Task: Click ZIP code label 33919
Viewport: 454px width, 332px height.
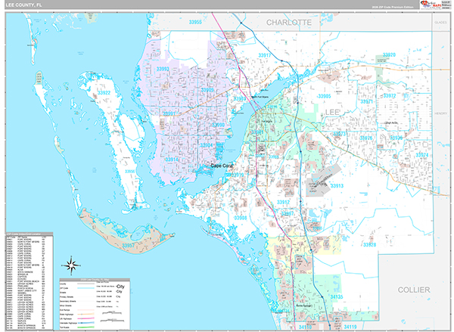Action: tap(238, 175)
